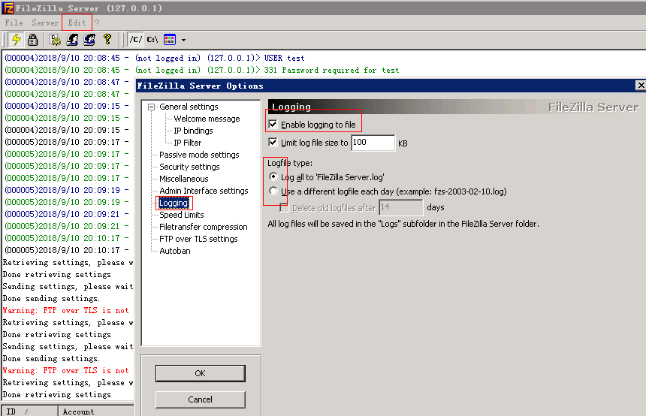Viewport: 646px width, 416px height.
Task: Click the days field showing 14
Action: pyautogui.click(x=401, y=207)
